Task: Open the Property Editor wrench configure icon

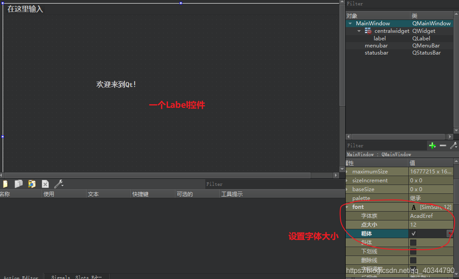Action: click(453, 145)
